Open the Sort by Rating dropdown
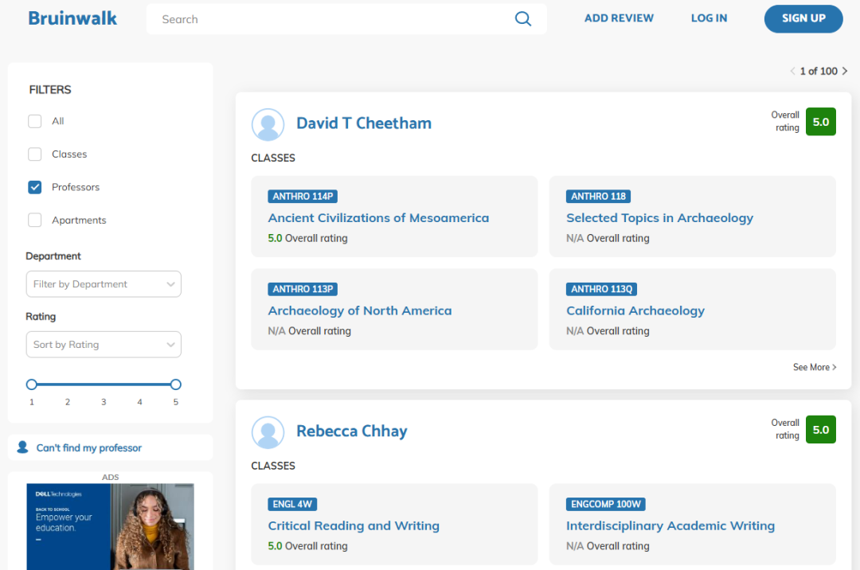The height and width of the screenshot is (570, 860). pos(104,345)
